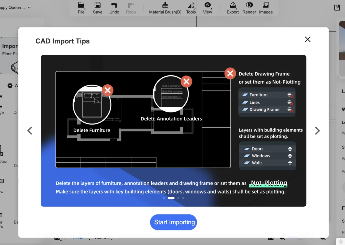Image resolution: width=345 pixels, height=245 pixels.
Task: Open the Images gallery icon
Action: (266, 8)
